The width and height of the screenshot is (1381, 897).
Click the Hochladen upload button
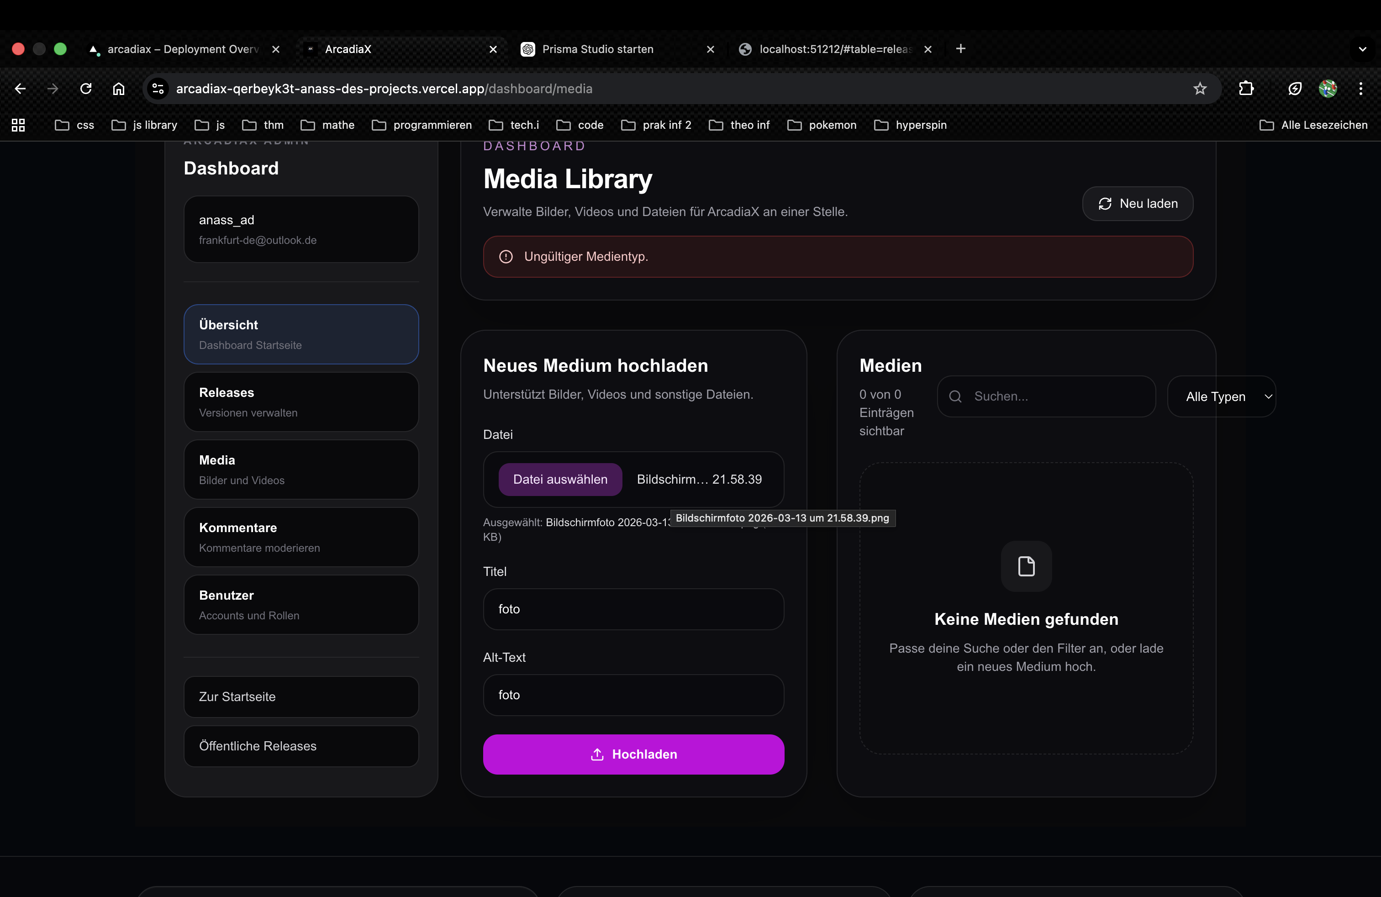(x=633, y=754)
